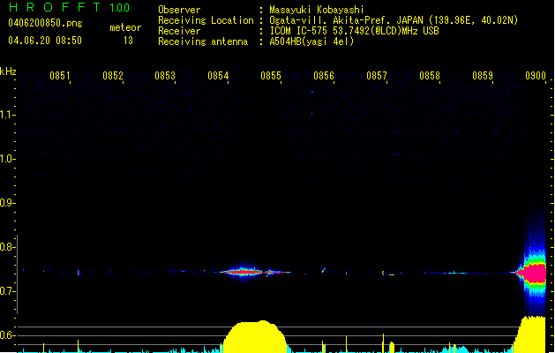Click the 'meteor' count label
Image resolution: width=555 pixels, height=353 pixels.
coord(125,27)
